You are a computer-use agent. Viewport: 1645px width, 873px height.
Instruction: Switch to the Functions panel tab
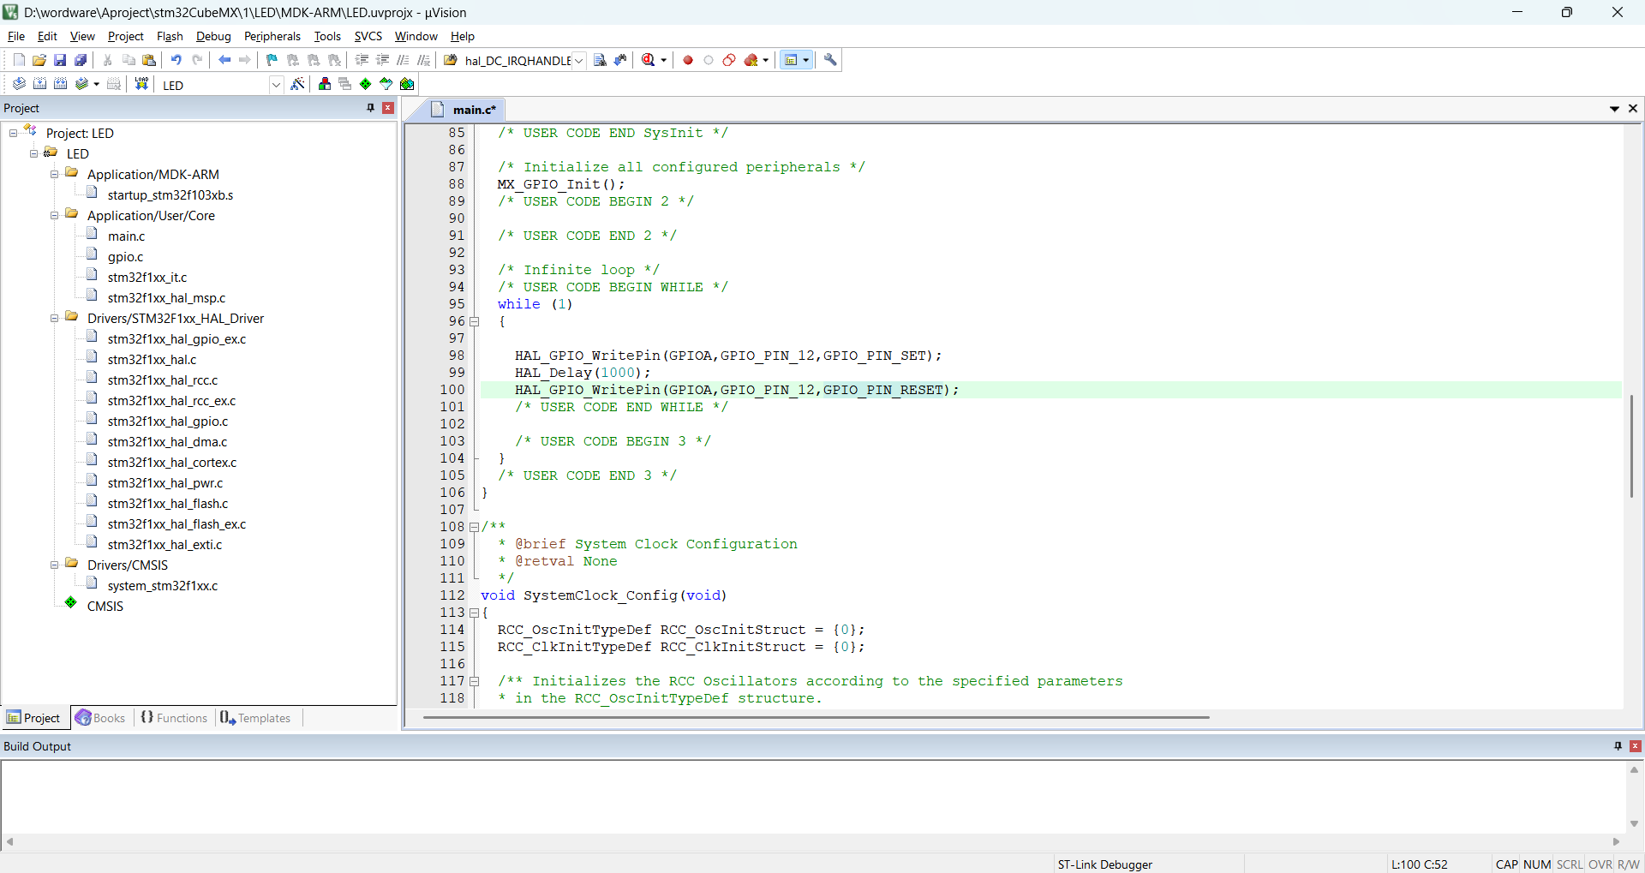coord(174,718)
